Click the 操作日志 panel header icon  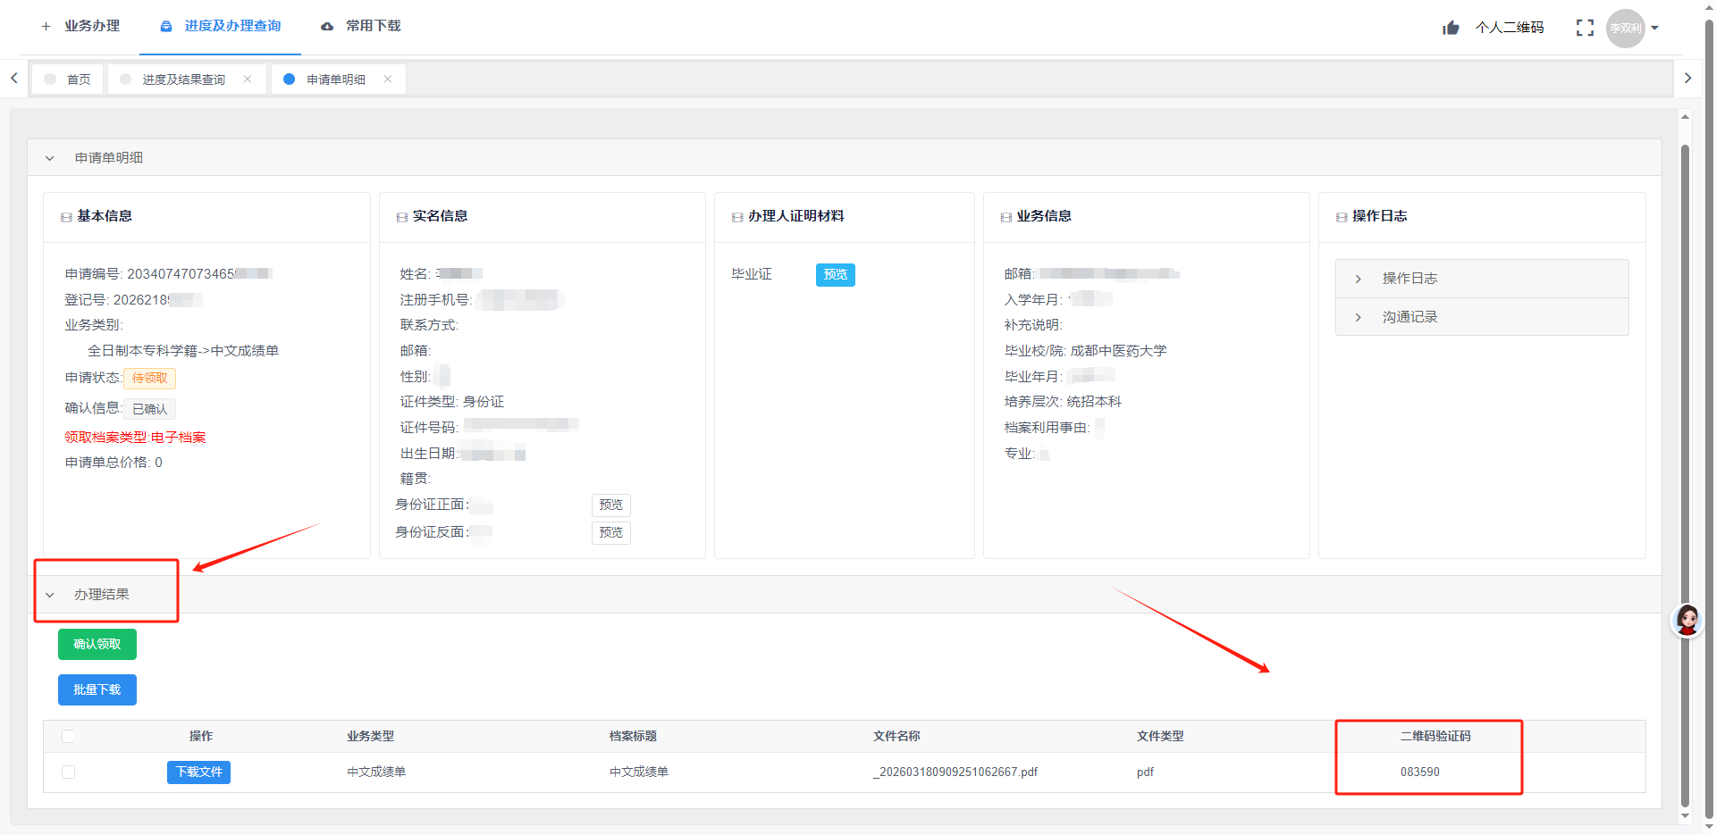pos(1342,217)
